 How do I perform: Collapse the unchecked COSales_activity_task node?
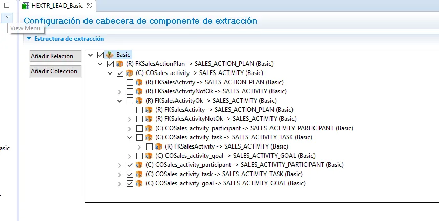tap(130, 137)
